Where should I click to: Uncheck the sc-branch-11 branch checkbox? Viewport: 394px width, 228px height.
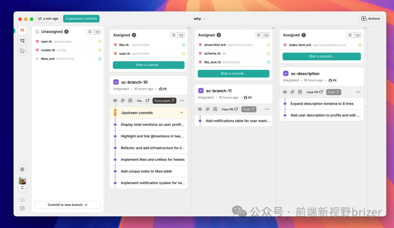(201, 91)
